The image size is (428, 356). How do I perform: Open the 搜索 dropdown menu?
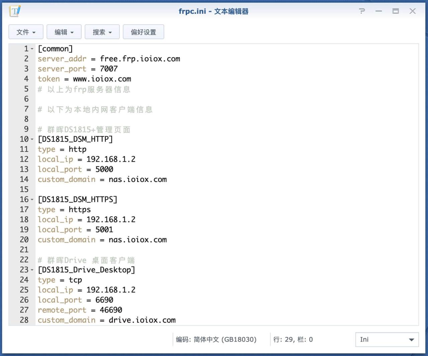click(x=102, y=32)
